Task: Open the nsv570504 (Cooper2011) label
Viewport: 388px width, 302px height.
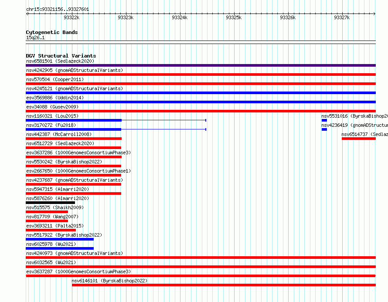Action: [x=55, y=79]
